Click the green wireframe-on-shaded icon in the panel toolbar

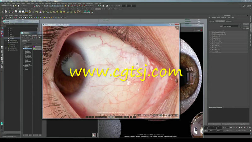(38, 17)
